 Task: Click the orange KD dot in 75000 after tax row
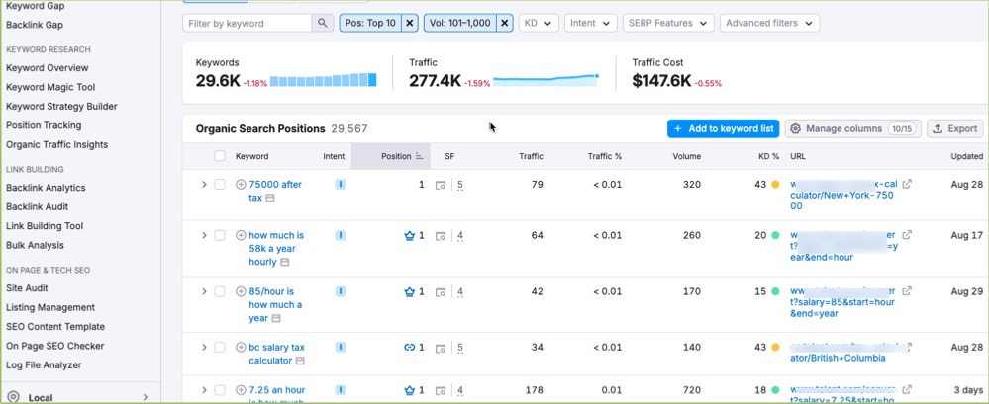tap(775, 185)
